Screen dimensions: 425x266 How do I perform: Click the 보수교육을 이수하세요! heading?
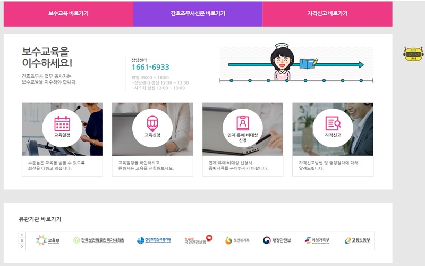coord(47,57)
